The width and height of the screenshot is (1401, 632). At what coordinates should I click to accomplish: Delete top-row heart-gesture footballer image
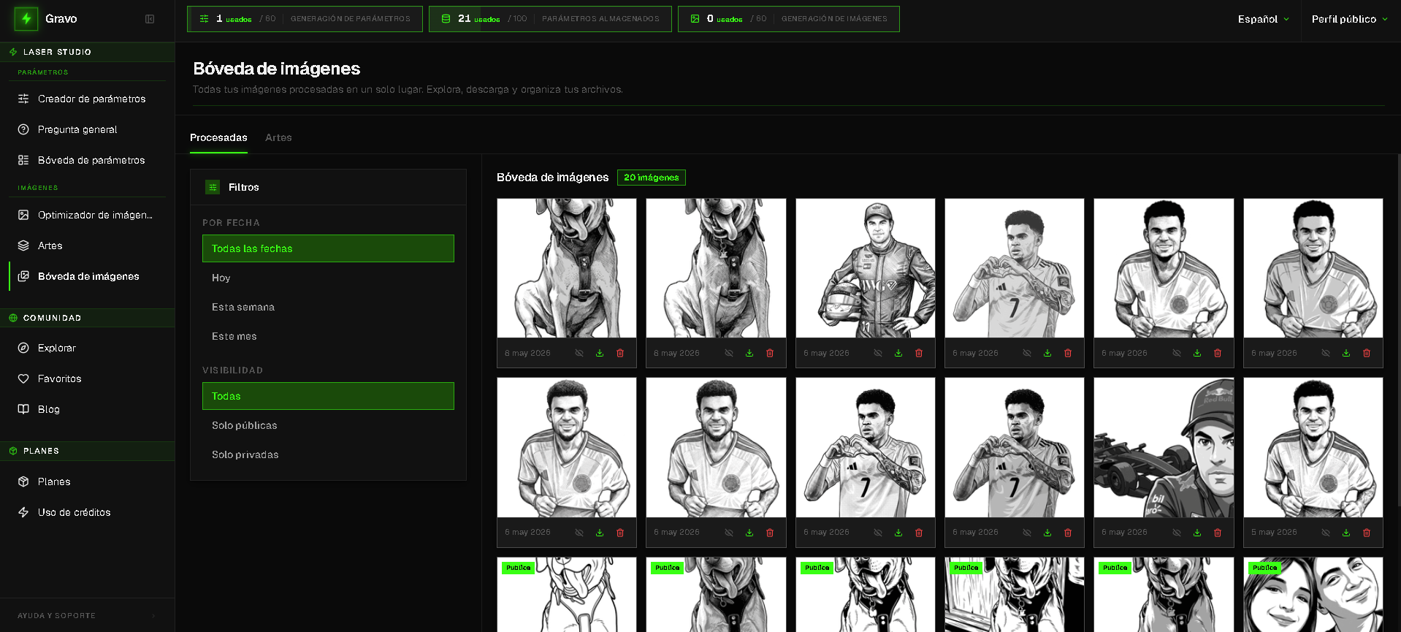(1068, 353)
